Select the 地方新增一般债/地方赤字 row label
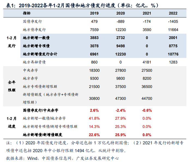 point(44,118)
